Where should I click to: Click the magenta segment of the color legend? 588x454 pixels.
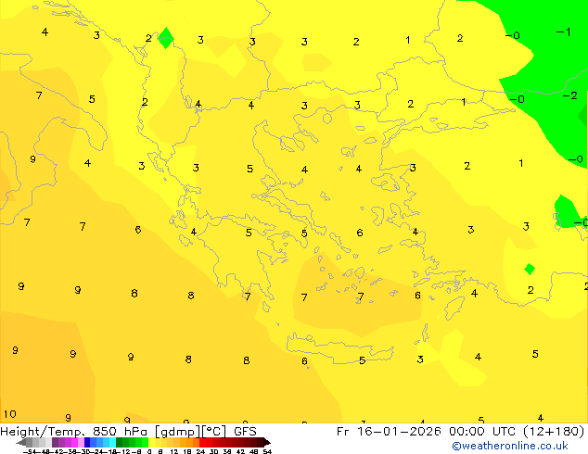pos(74,443)
